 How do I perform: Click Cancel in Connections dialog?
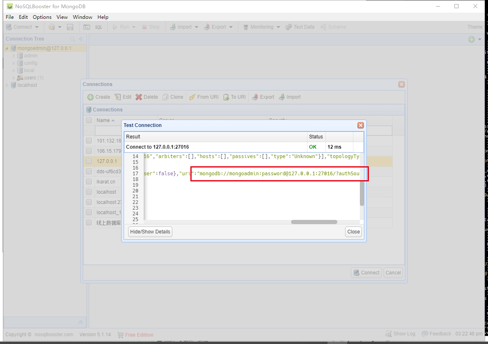[393, 273]
